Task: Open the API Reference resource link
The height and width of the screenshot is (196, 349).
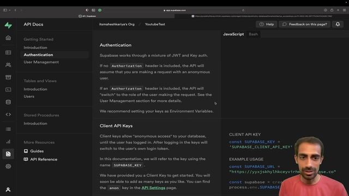Action: (40, 160)
